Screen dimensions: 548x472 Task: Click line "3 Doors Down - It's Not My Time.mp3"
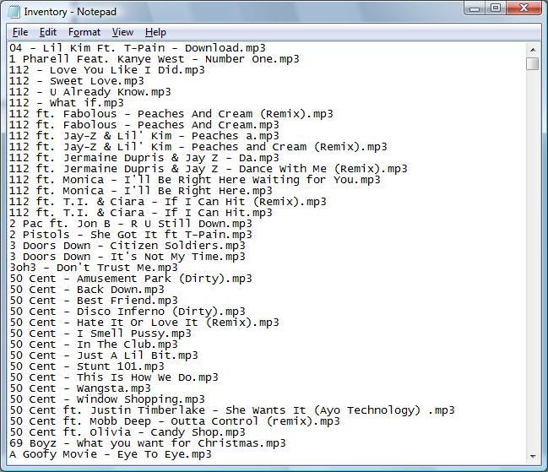coord(128,257)
